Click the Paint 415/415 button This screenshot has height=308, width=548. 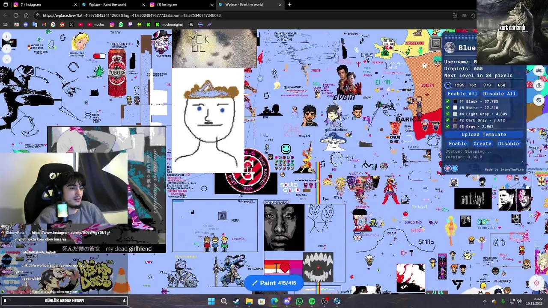pyautogui.click(x=274, y=283)
